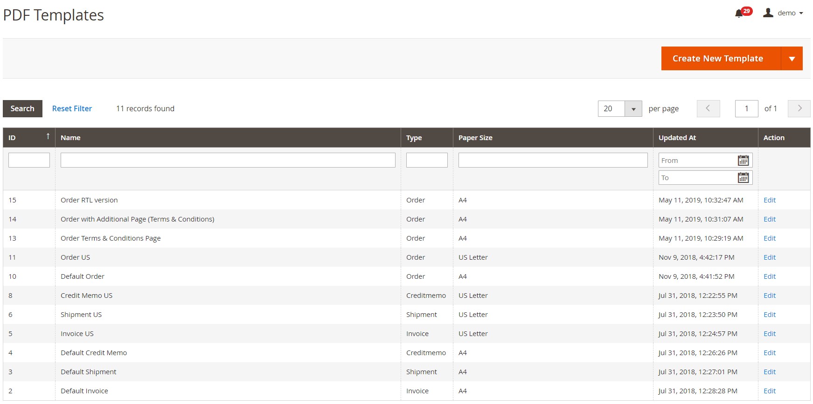813x404 pixels.
Task: Open the per page count dropdown
Action: click(x=633, y=109)
